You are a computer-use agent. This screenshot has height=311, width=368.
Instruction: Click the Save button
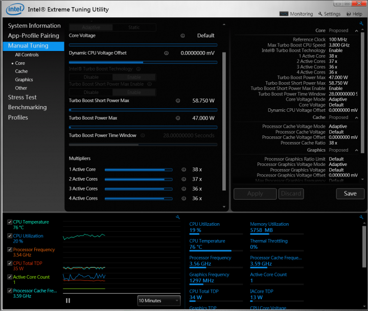click(x=350, y=194)
